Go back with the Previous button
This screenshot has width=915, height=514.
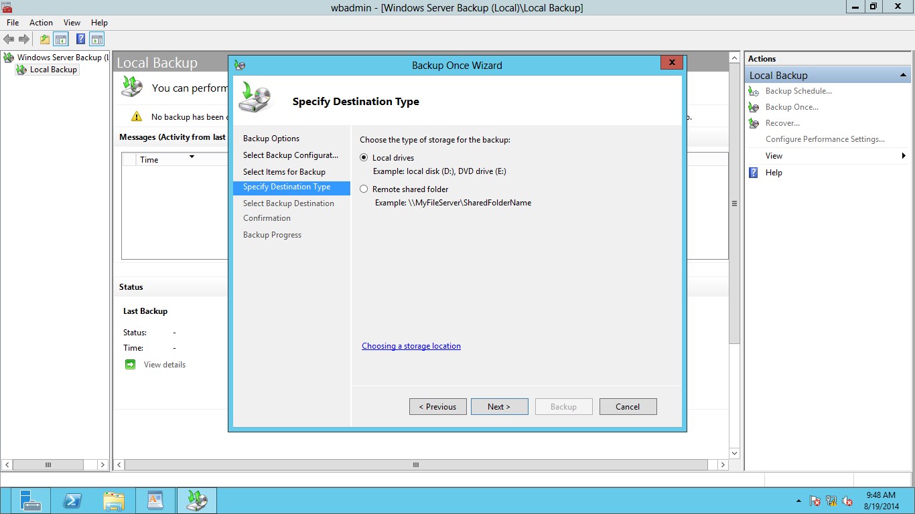click(x=437, y=407)
